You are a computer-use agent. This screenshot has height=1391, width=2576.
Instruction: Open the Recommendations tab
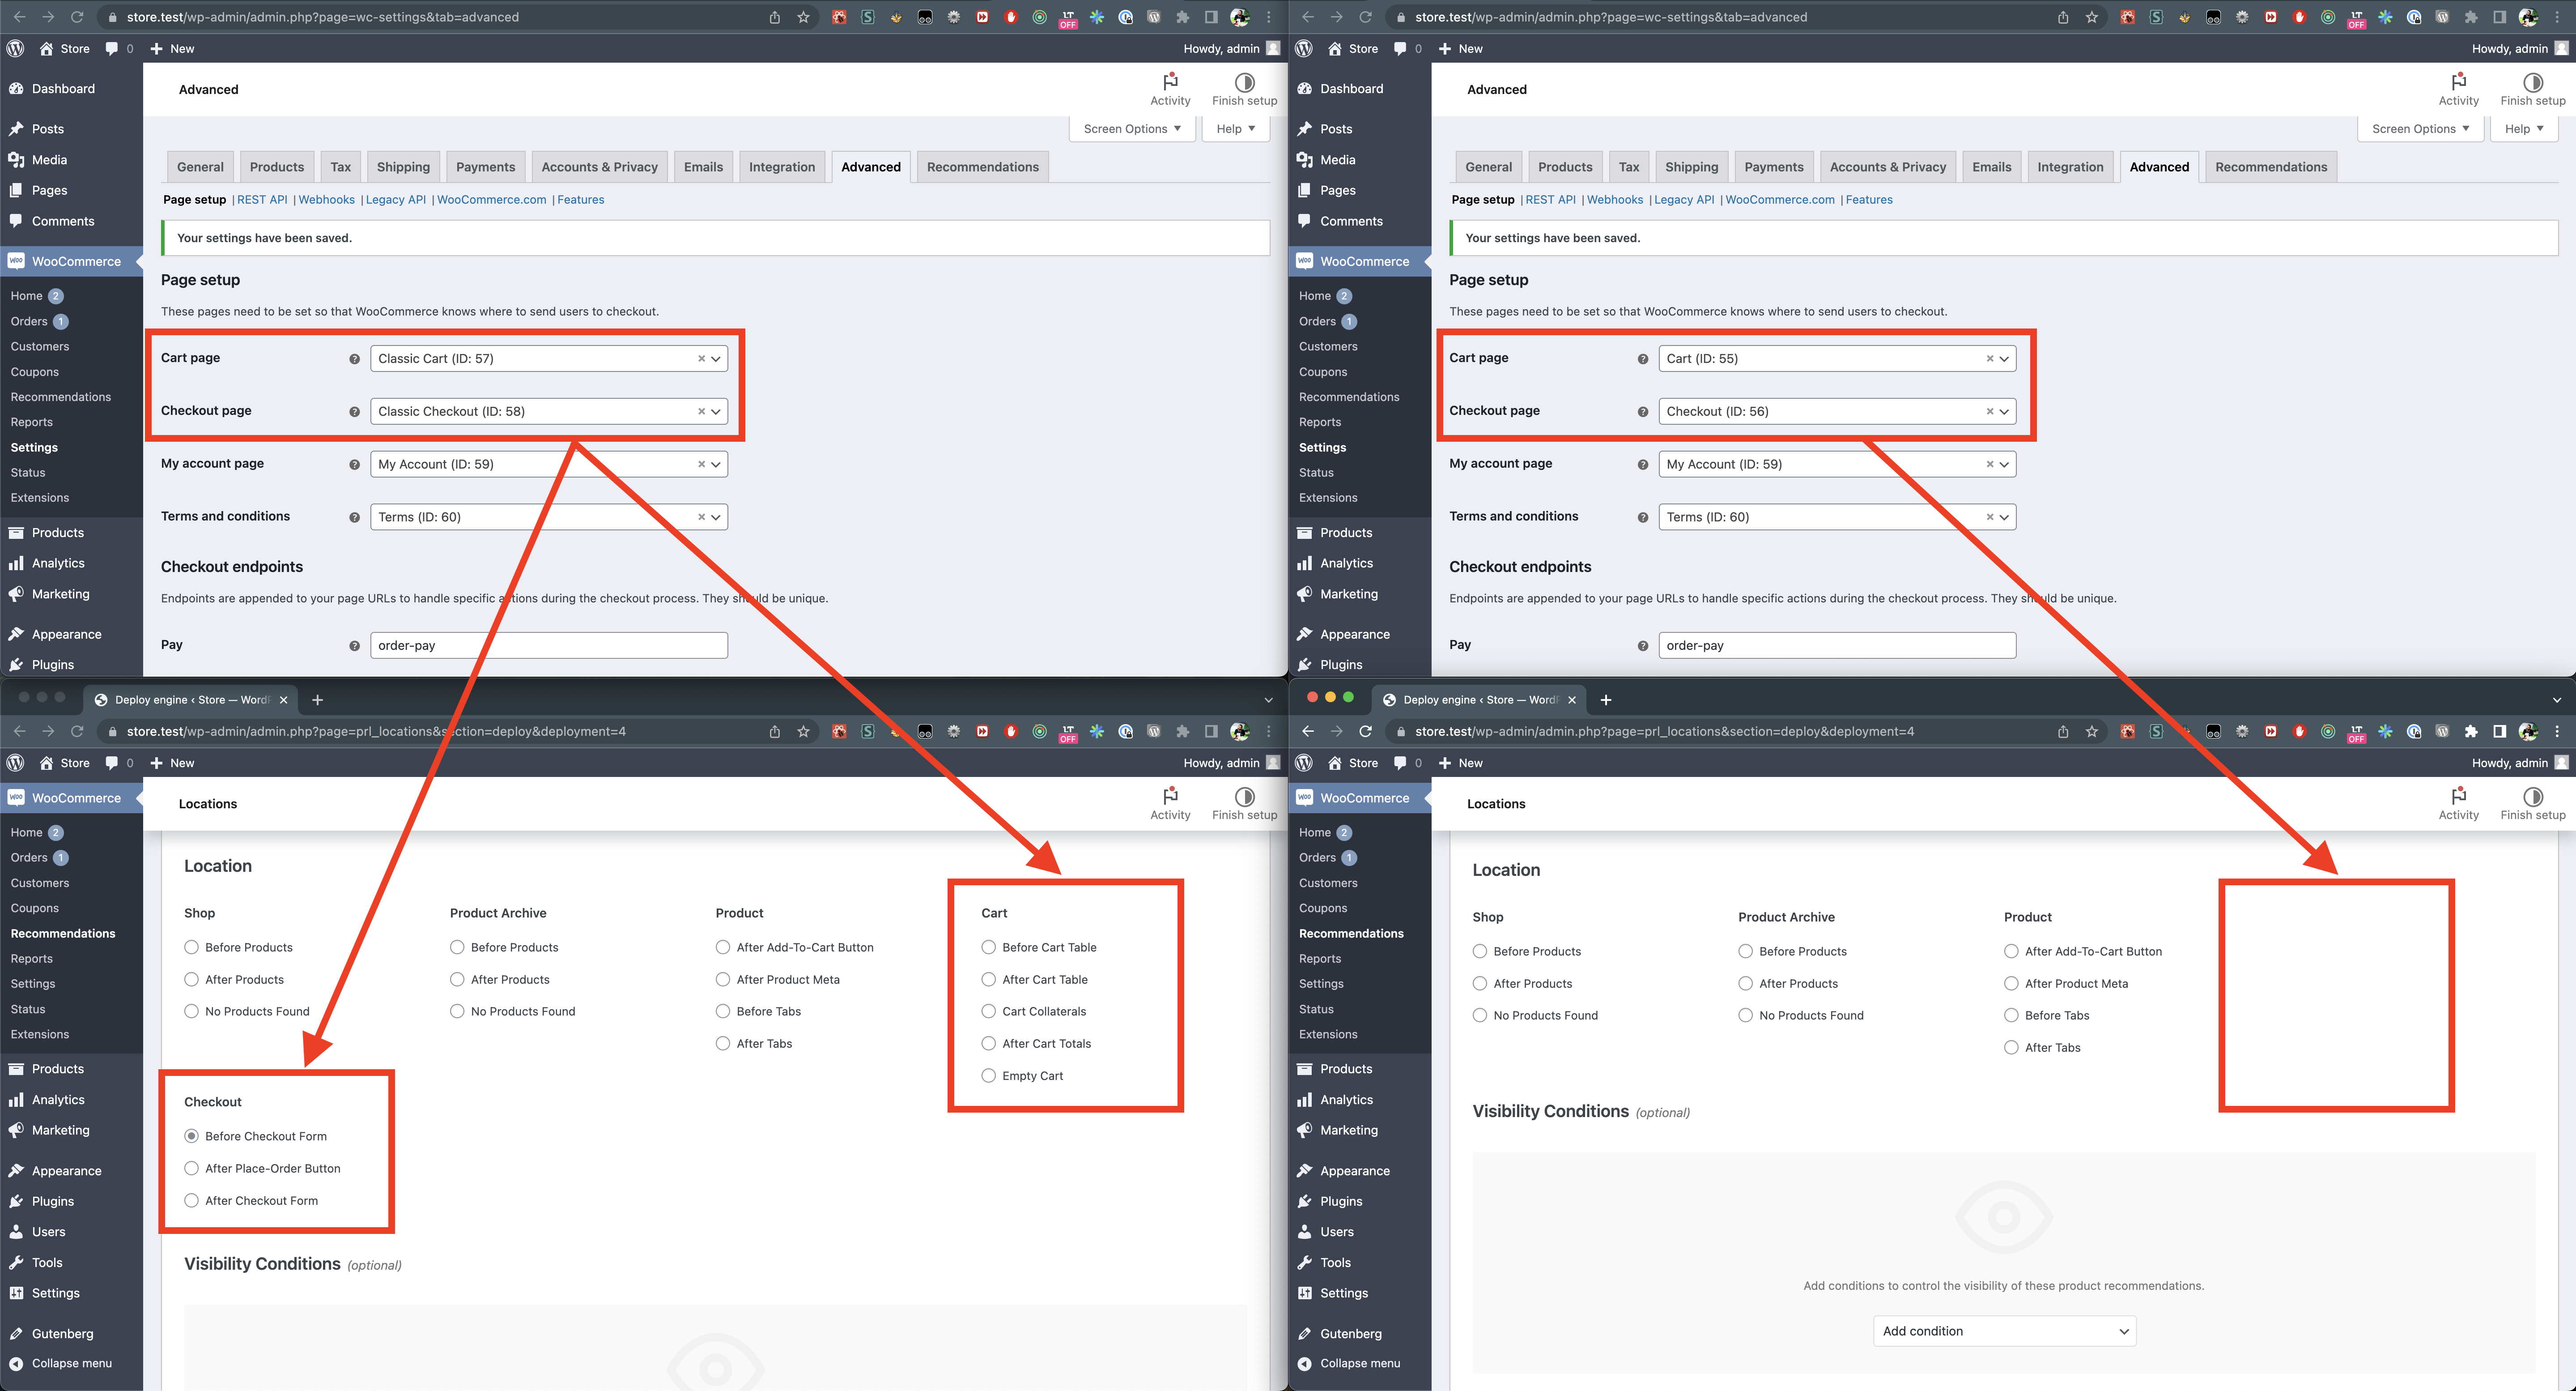pos(982,166)
